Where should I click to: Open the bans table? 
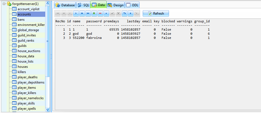click(x=21, y=20)
